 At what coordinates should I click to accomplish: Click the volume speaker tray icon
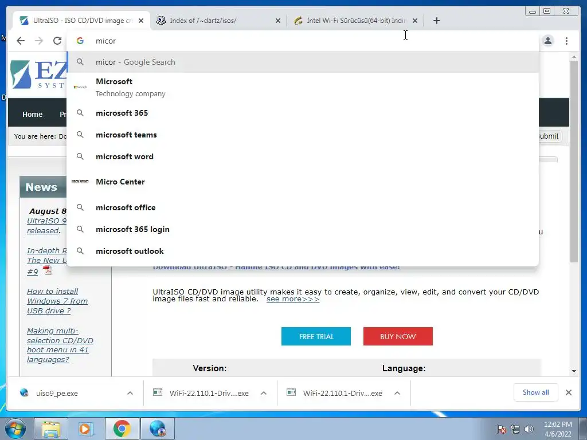[x=529, y=429]
